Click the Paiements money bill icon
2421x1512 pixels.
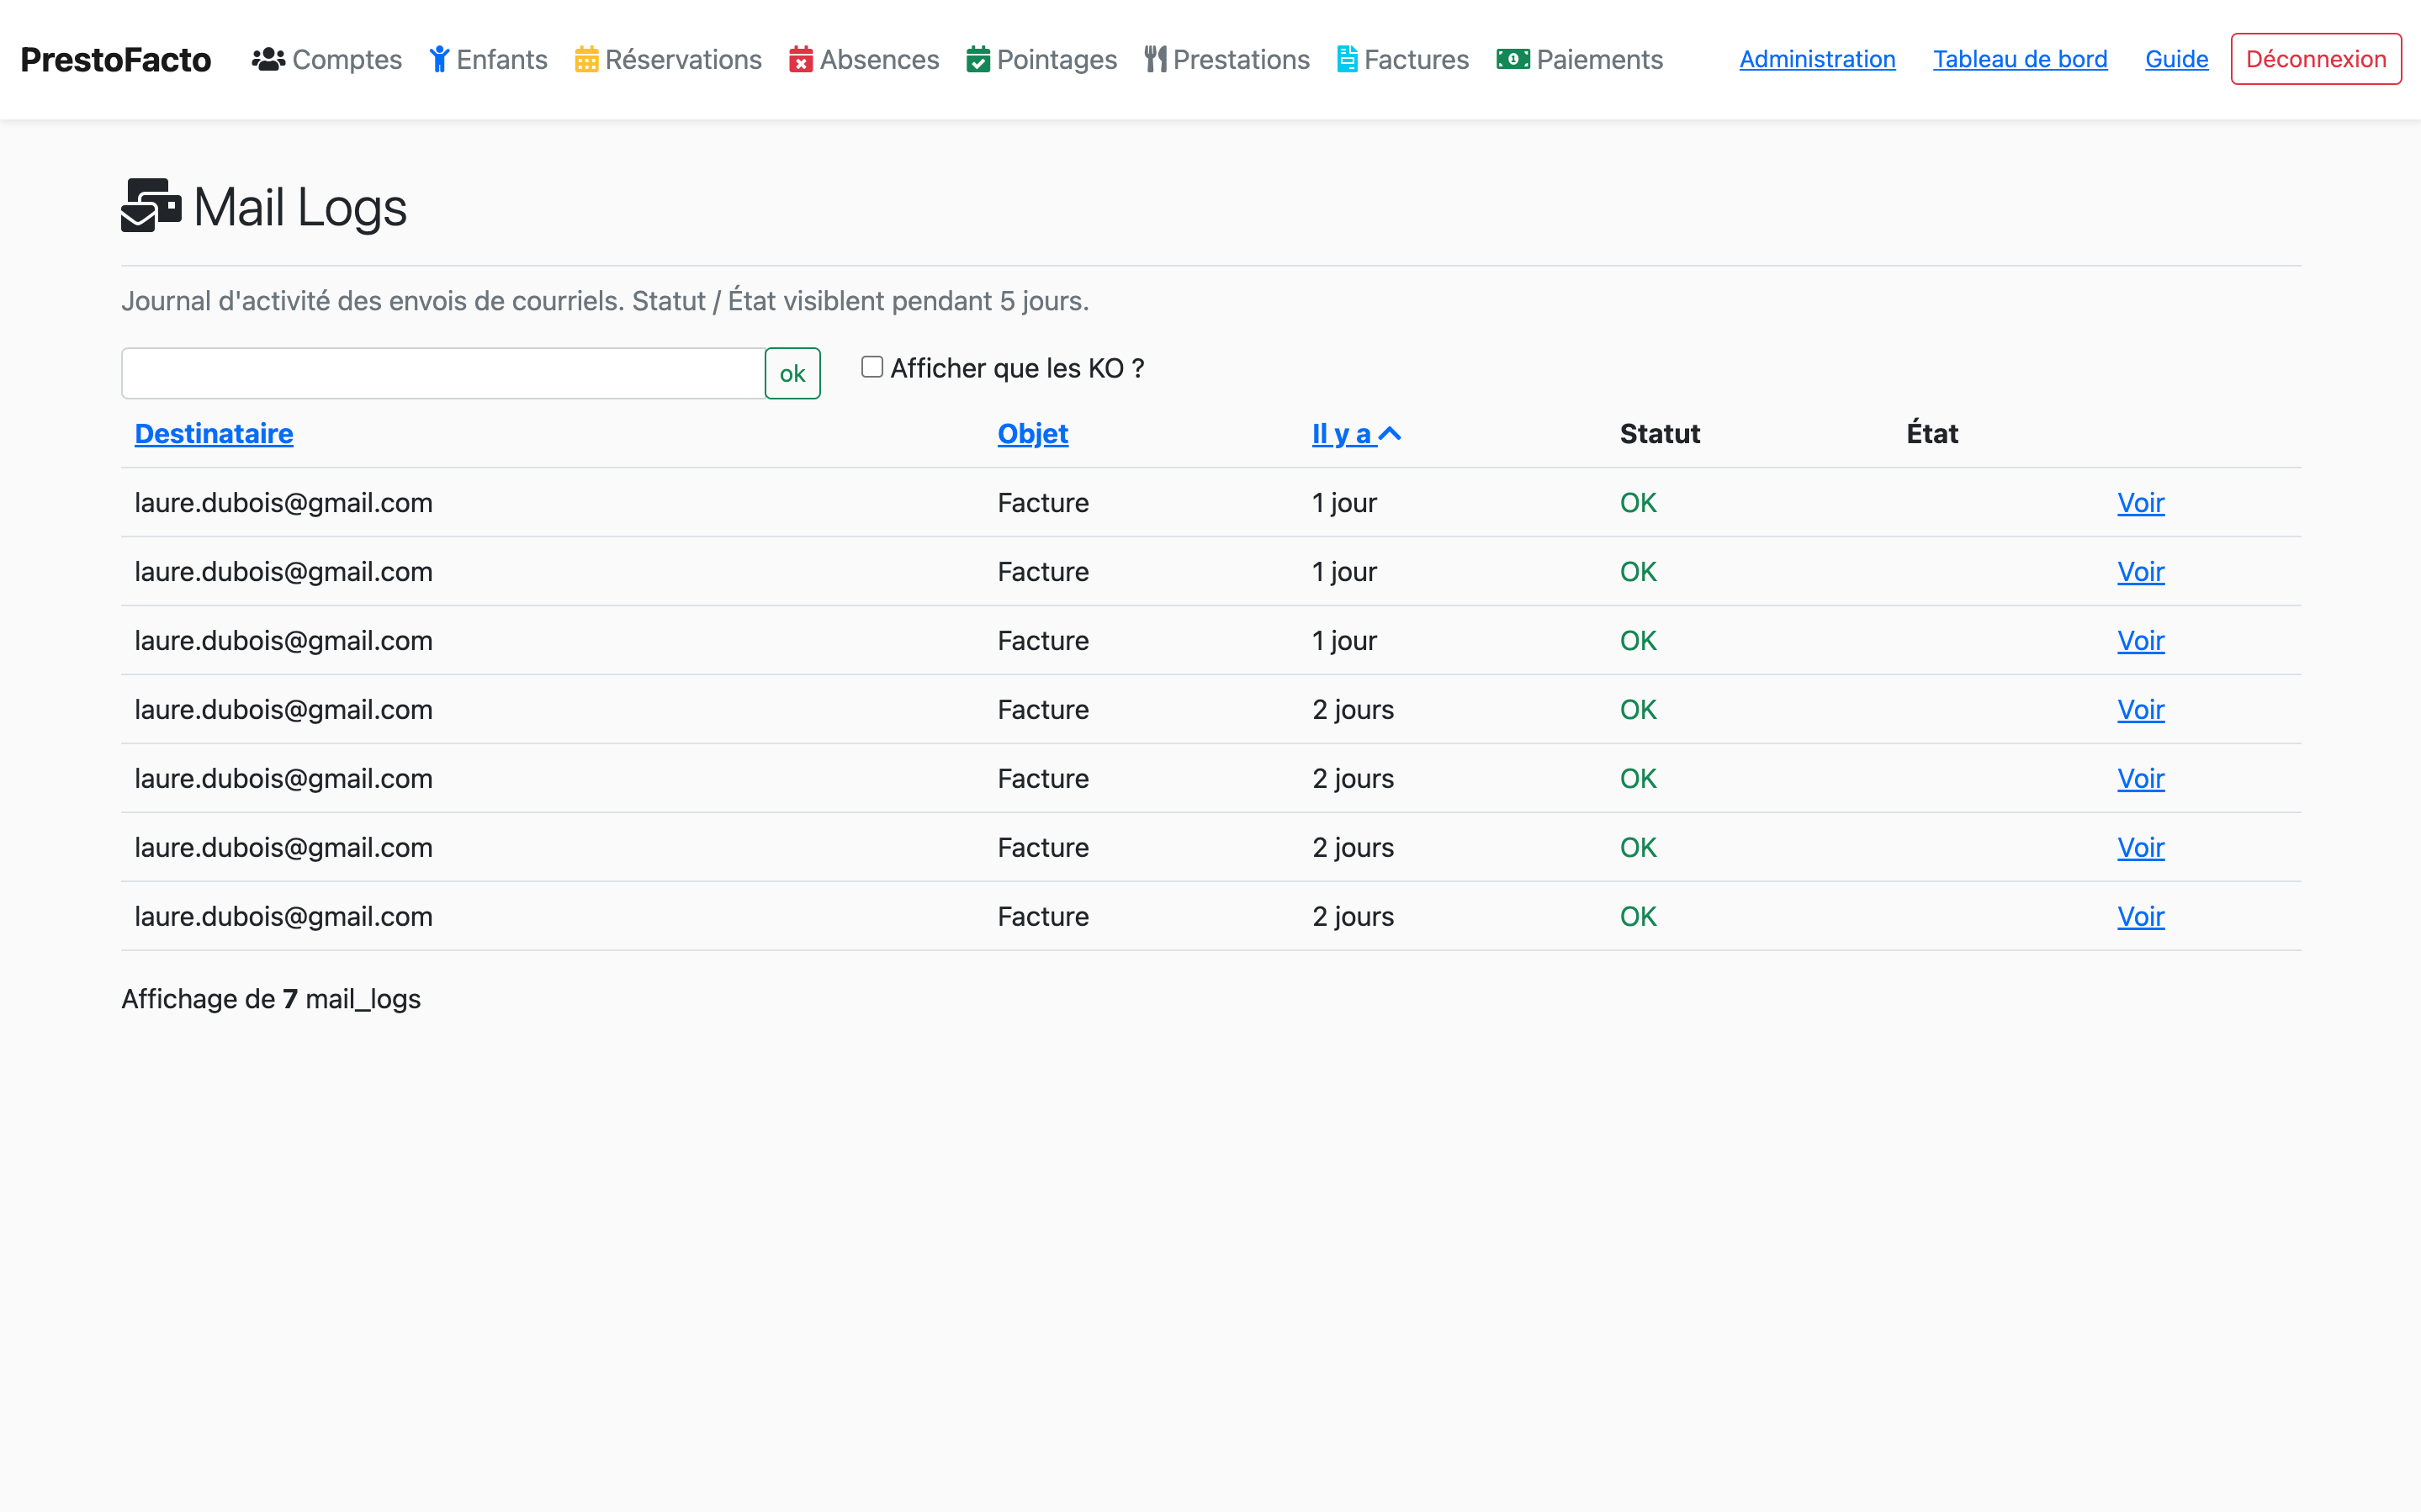[1512, 60]
